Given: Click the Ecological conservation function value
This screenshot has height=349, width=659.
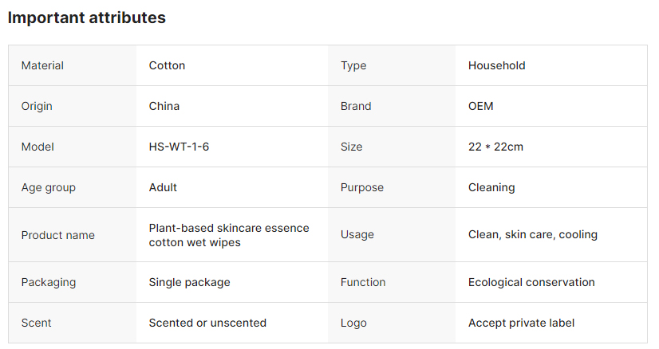Looking at the screenshot, I should 531,282.
